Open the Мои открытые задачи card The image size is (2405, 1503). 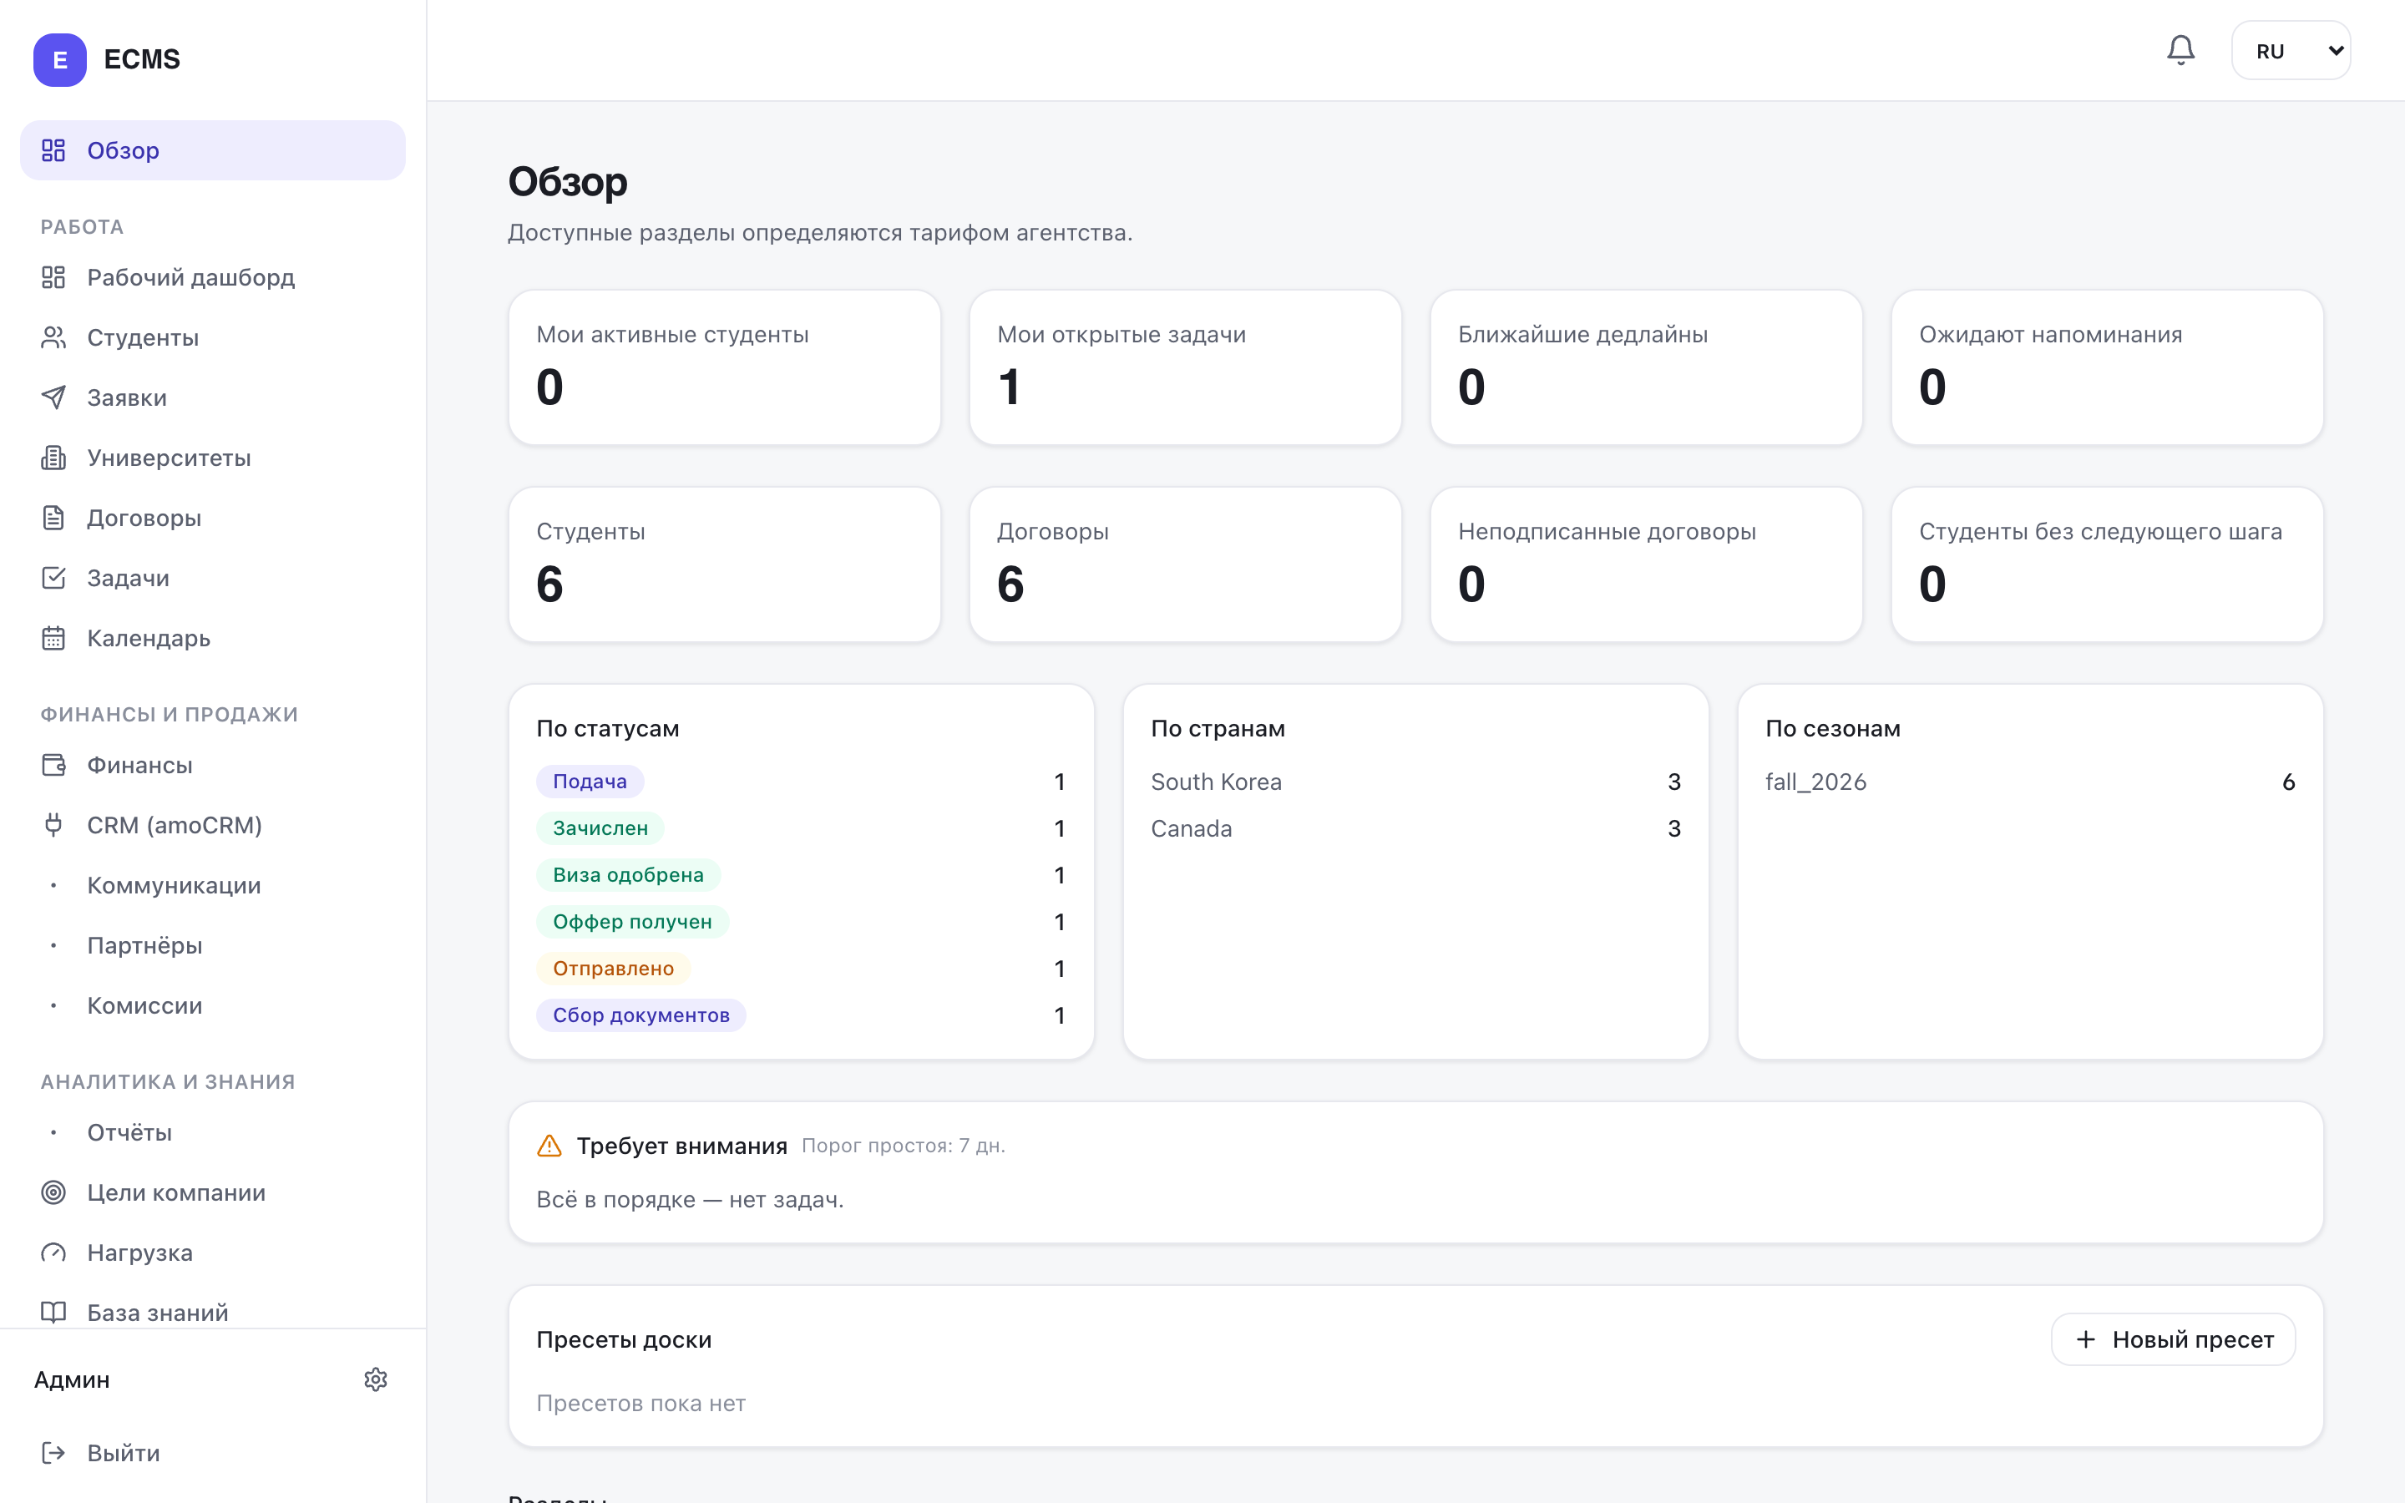pyautogui.click(x=1186, y=367)
